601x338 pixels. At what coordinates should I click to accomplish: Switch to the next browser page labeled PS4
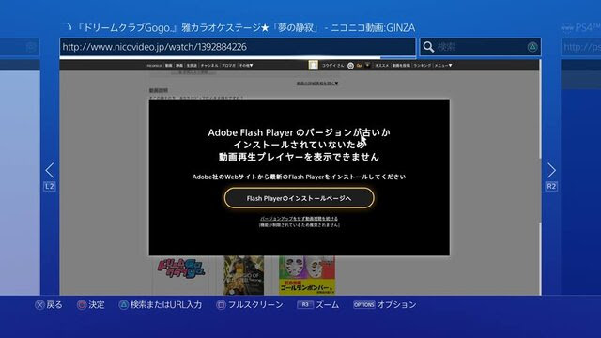[x=580, y=27]
